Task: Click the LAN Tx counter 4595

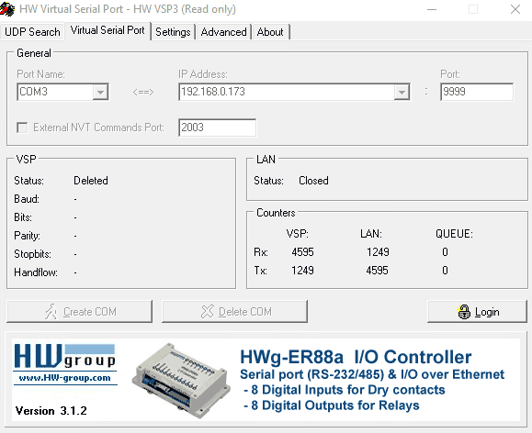Action: pos(377,270)
